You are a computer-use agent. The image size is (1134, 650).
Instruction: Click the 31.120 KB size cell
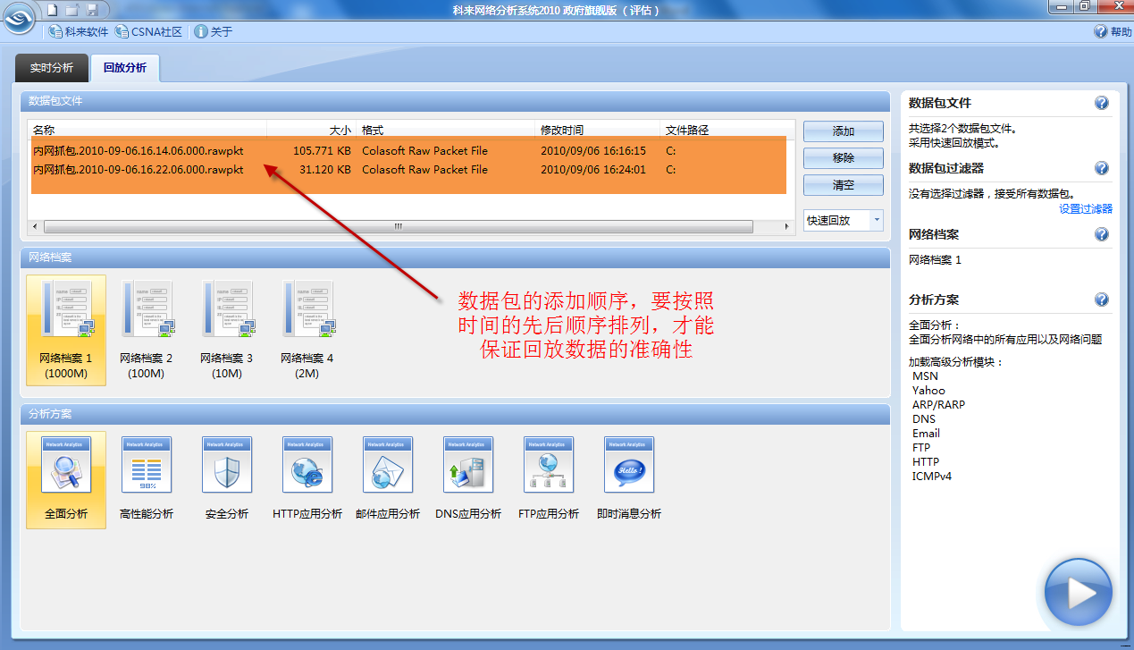coord(325,170)
